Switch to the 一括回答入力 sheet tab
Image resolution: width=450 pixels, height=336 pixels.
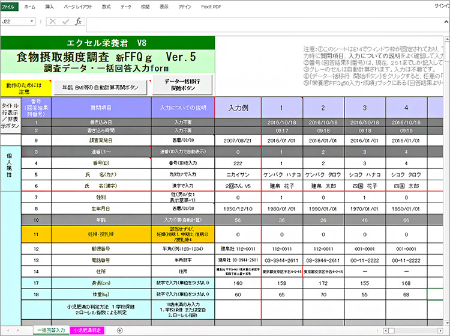(52, 331)
